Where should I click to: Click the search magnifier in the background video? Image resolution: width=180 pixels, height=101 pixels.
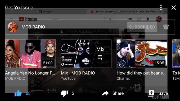tap(110, 19)
